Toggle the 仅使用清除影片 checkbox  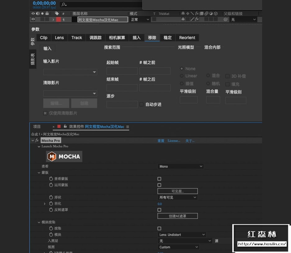(45, 113)
